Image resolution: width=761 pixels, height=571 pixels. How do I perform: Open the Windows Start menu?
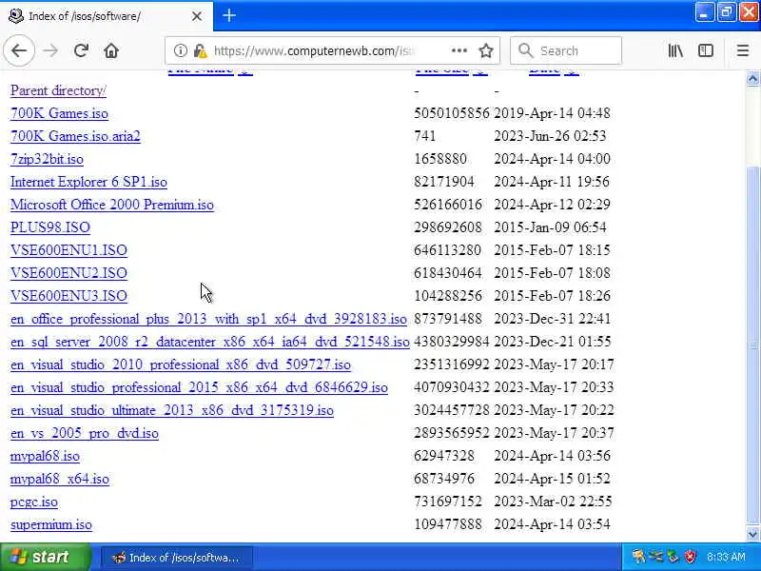click(x=45, y=557)
